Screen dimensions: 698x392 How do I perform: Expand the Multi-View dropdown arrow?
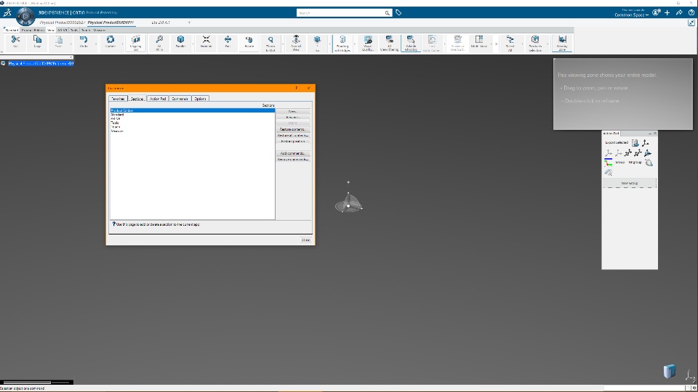[492, 44]
